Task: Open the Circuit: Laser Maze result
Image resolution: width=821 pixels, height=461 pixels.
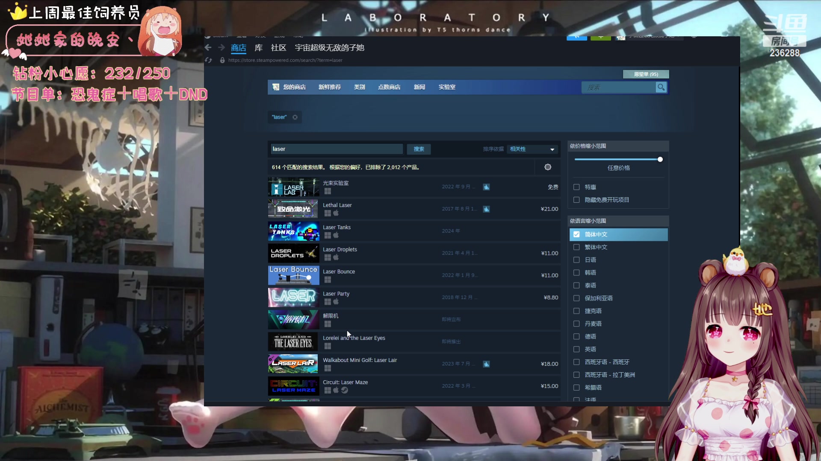Action: [x=414, y=386]
